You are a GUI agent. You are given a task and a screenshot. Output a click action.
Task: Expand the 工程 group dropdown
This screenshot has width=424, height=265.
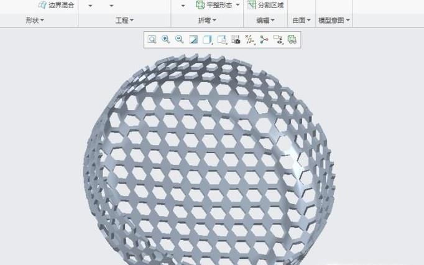click(x=124, y=21)
